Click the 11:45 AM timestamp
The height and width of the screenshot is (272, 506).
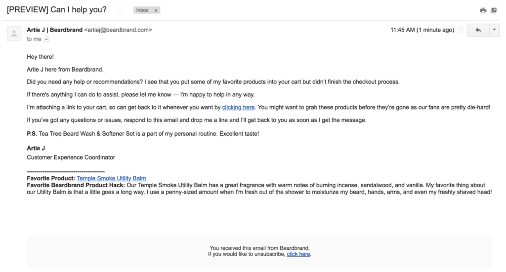(x=422, y=30)
